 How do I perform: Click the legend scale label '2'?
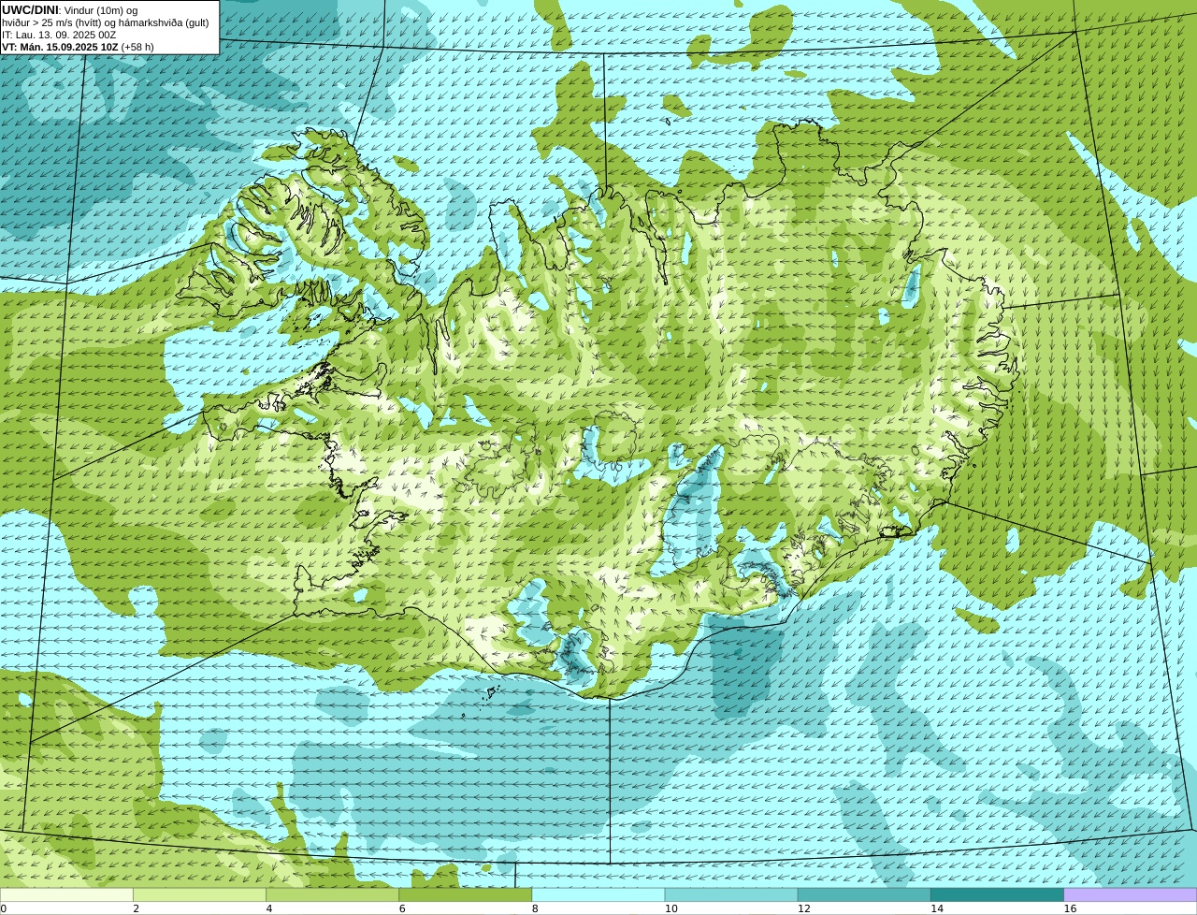pos(137,908)
